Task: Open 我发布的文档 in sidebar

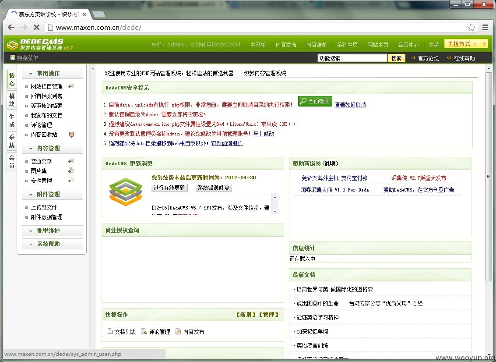Action: (x=46, y=115)
